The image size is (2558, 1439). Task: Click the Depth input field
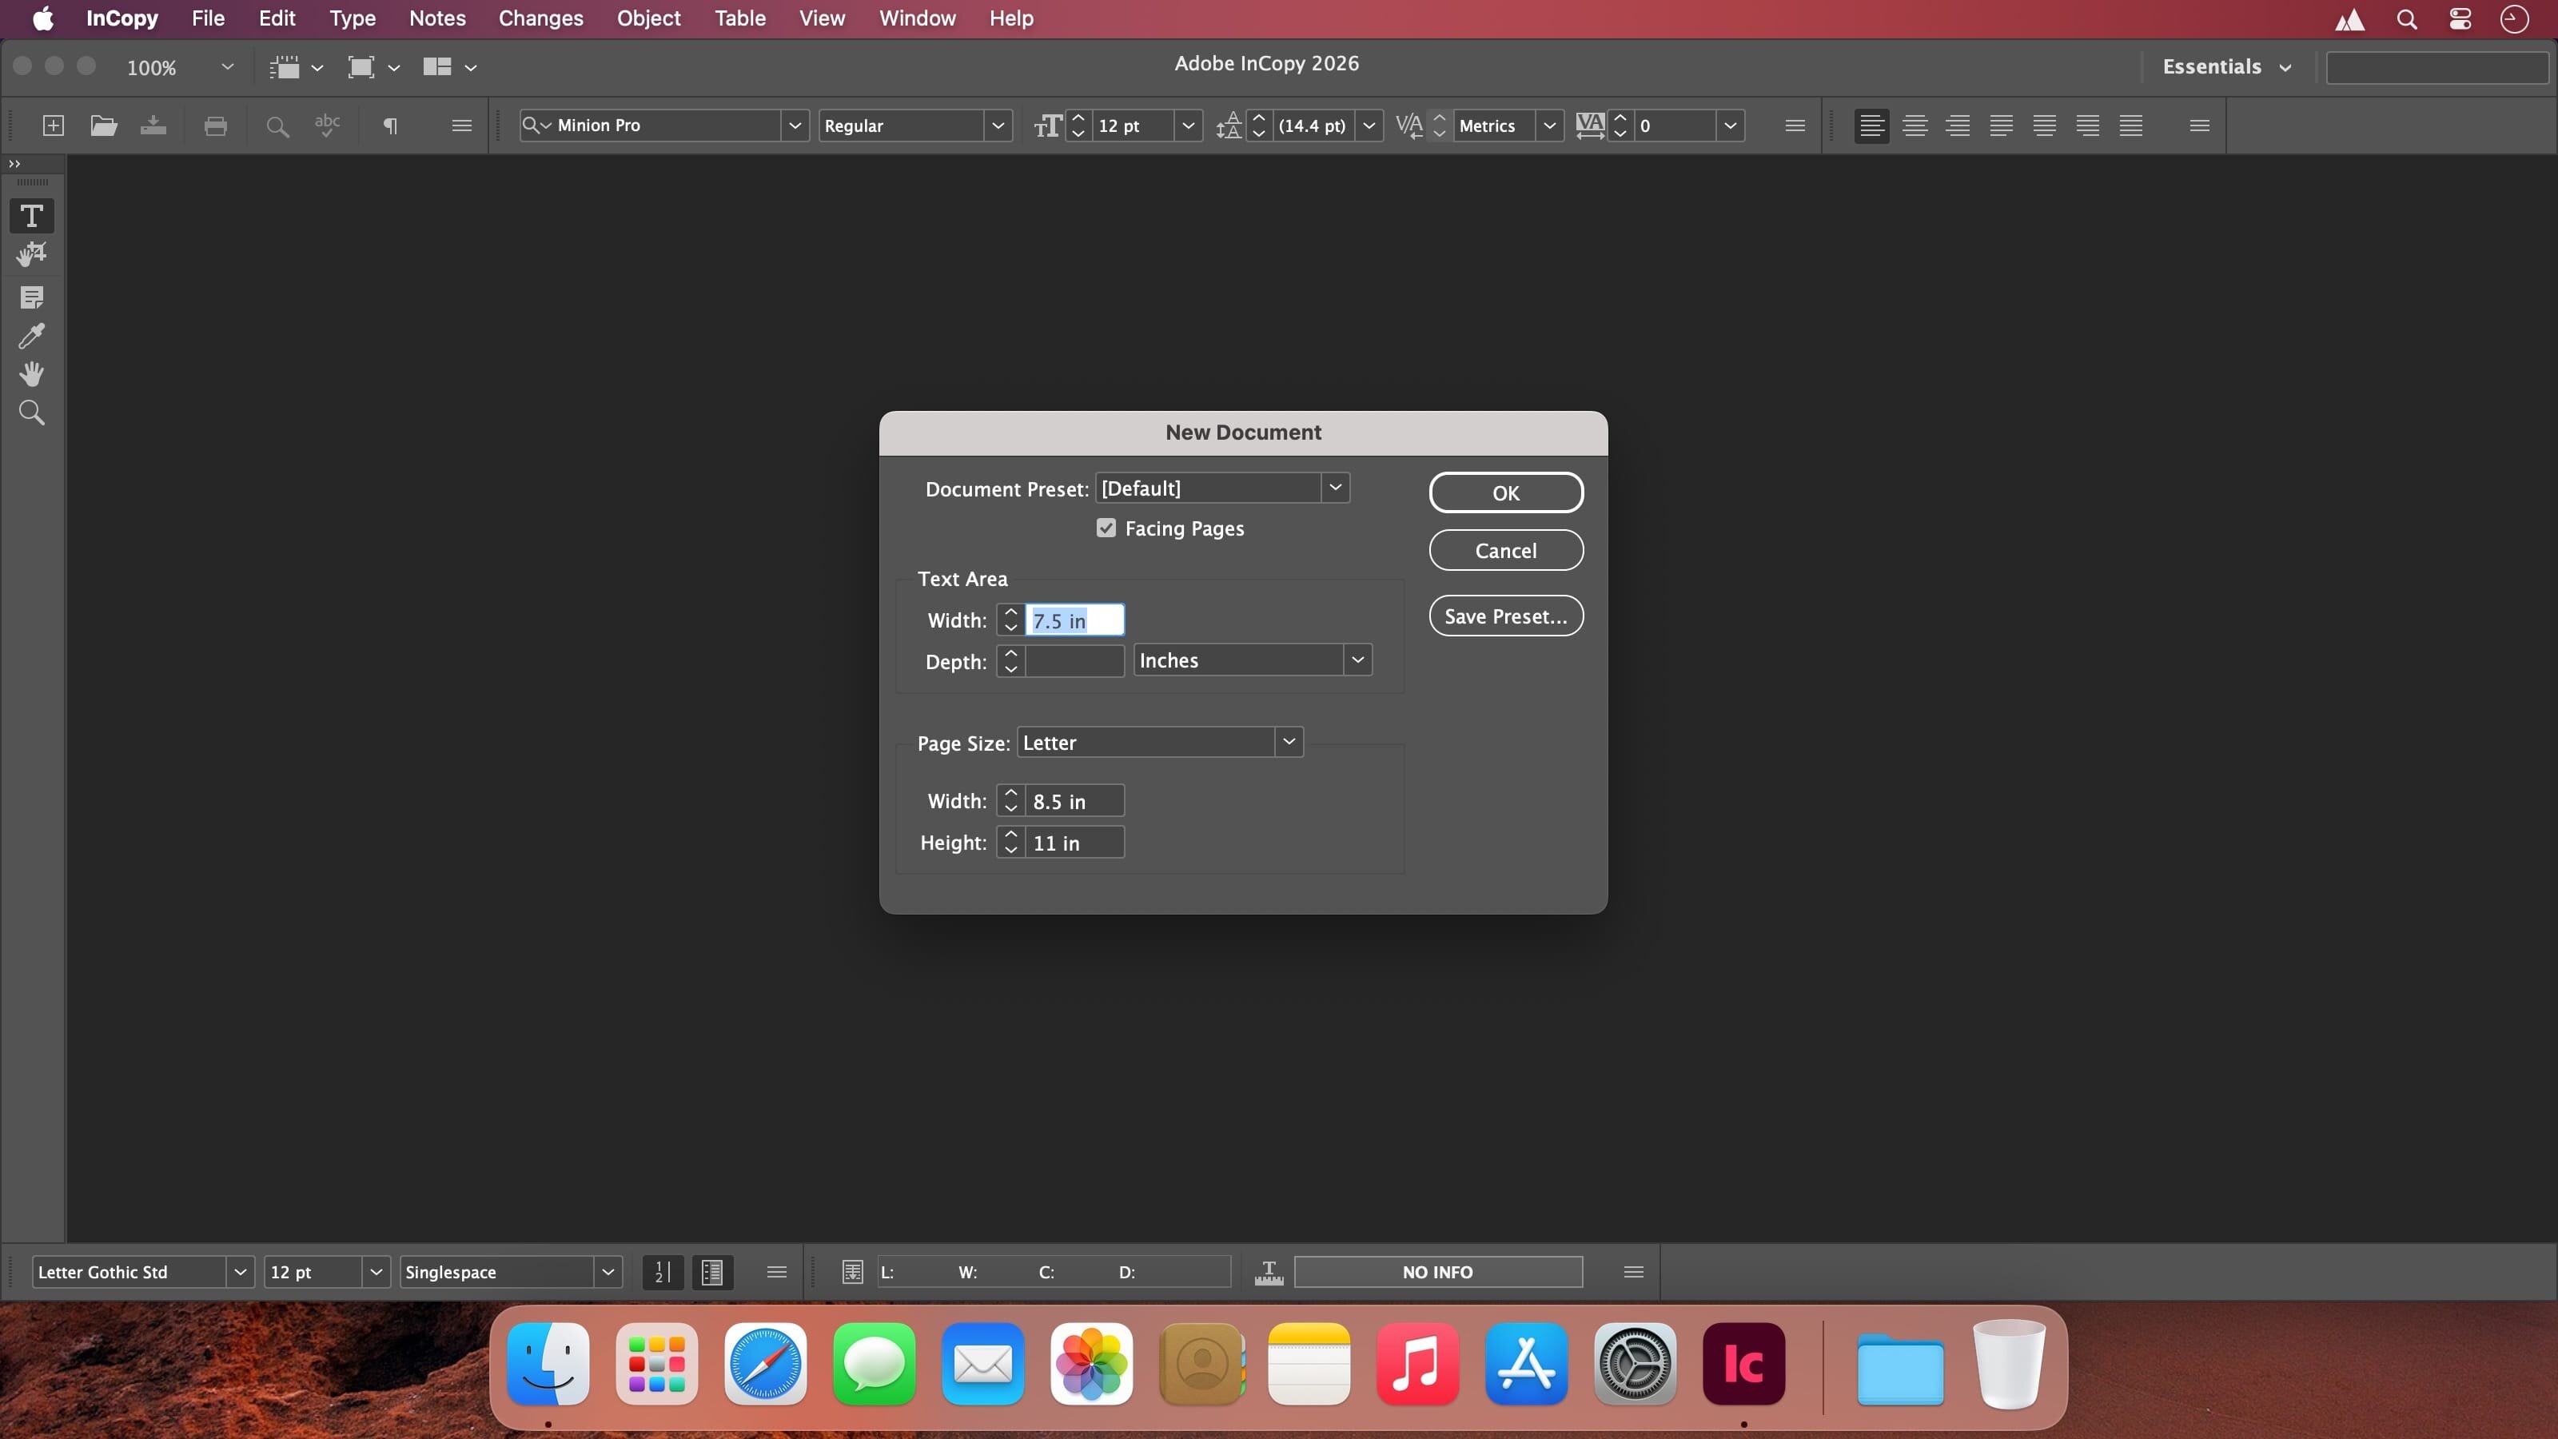click(1074, 661)
